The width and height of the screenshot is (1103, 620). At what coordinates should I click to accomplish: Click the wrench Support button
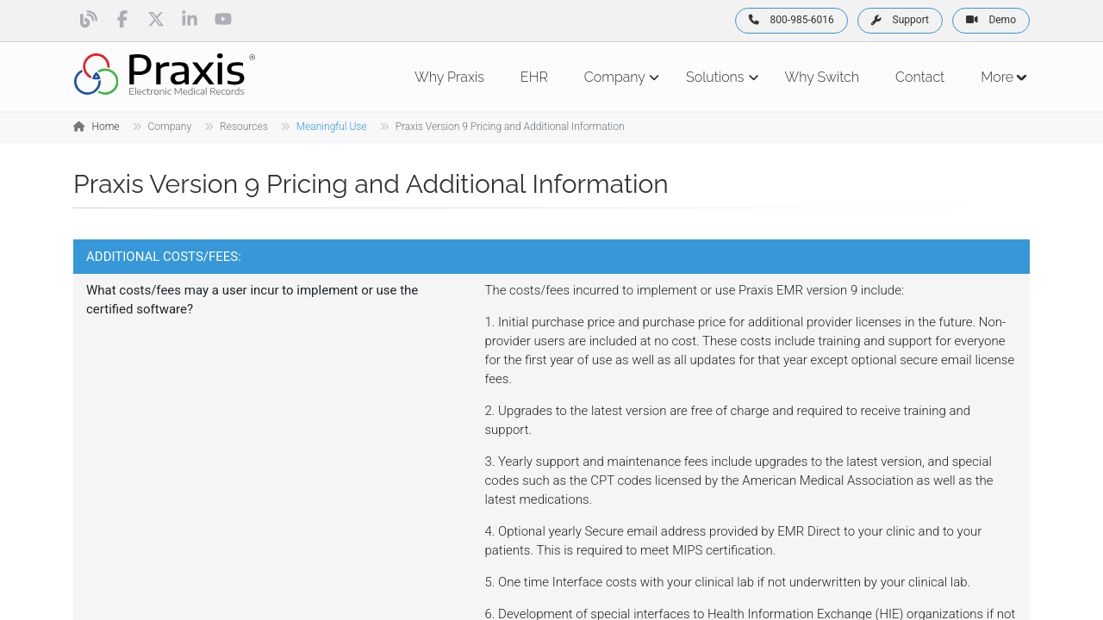[900, 21]
